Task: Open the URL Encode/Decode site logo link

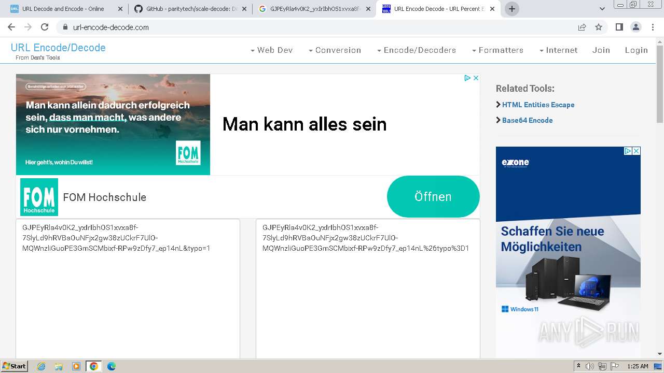Action: click(58, 48)
